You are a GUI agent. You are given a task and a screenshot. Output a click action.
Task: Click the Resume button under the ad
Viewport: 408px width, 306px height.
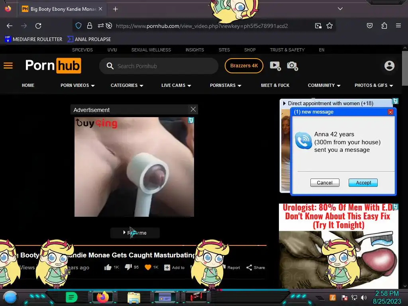[135, 233]
